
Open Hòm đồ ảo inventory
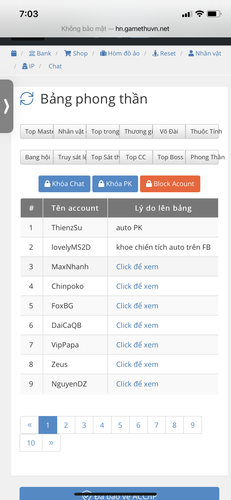(120, 53)
